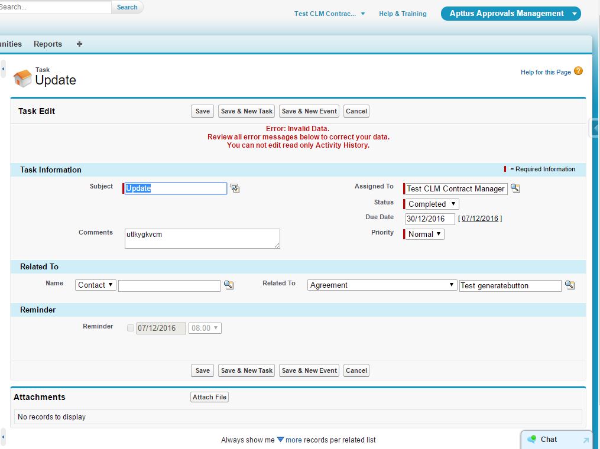600x449 pixels.
Task: Click the 07/12/2016 date link
Action: pos(479,219)
